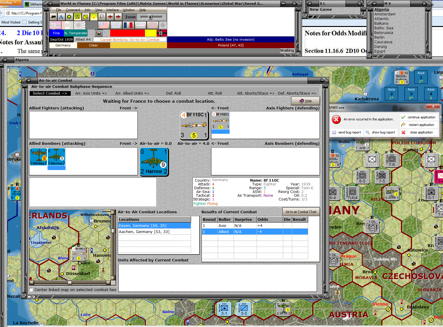The width and height of the screenshot is (443, 327).
Task: Close the MWIF.exe error dialog
Action: click(x=433, y=106)
